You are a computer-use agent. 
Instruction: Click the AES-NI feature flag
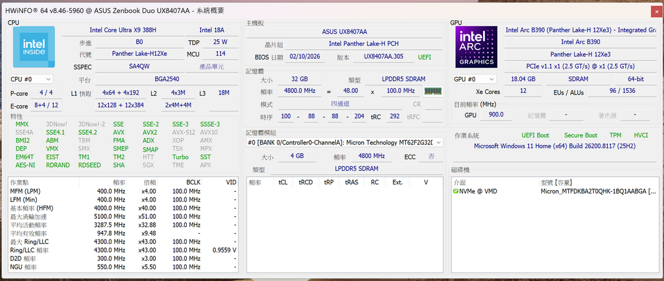pyautogui.click(x=25, y=165)
